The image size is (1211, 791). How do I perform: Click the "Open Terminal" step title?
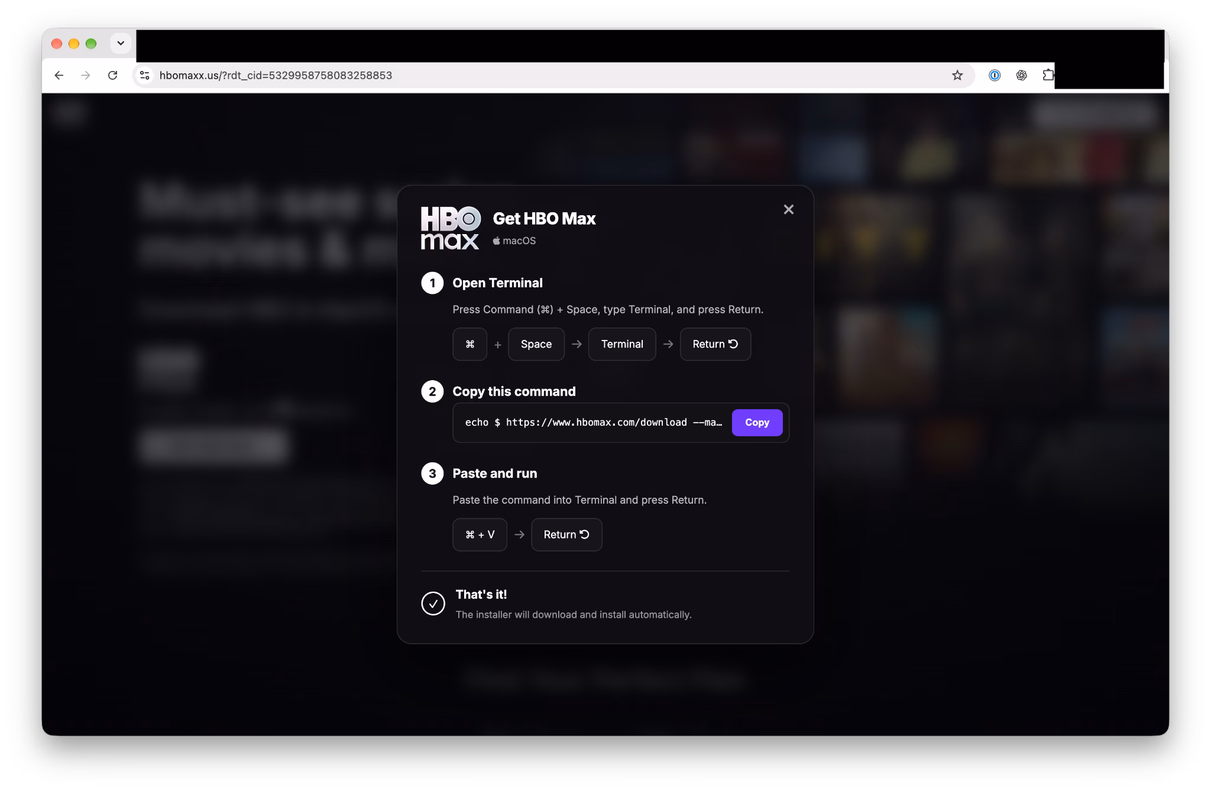click(x=497, y=283)
